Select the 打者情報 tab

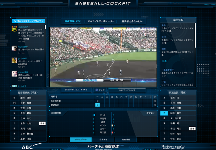click(x=126, y=140)
